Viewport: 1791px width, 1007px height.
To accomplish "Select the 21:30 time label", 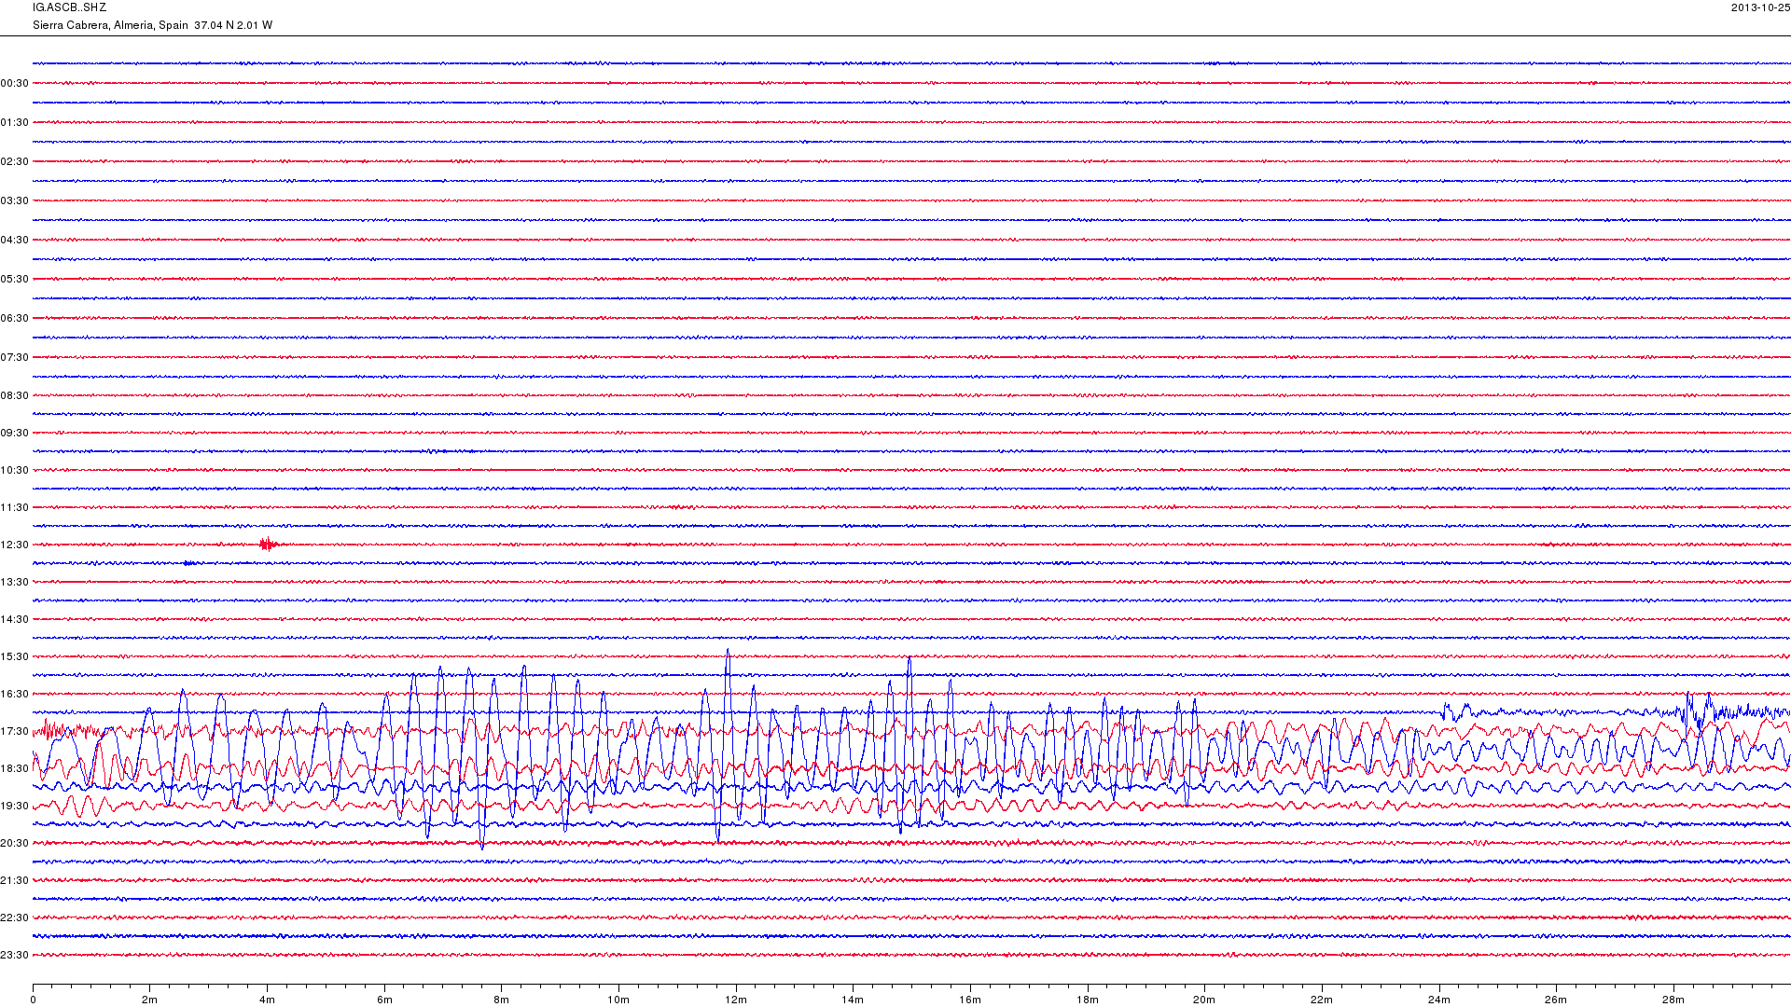I will [x=15, y=881].
